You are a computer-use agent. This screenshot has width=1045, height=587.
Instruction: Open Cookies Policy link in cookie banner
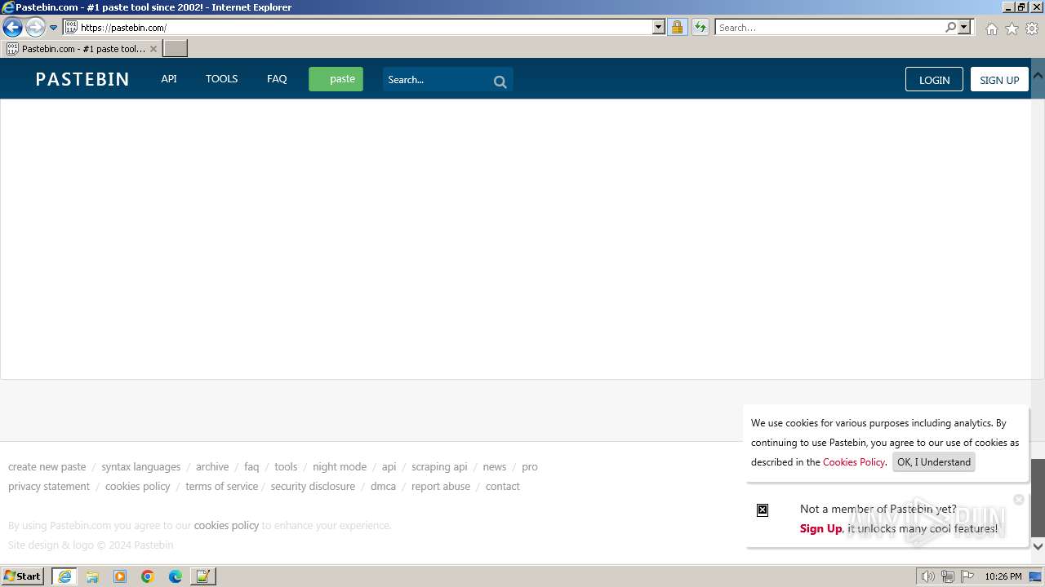[x=854, y=462]
